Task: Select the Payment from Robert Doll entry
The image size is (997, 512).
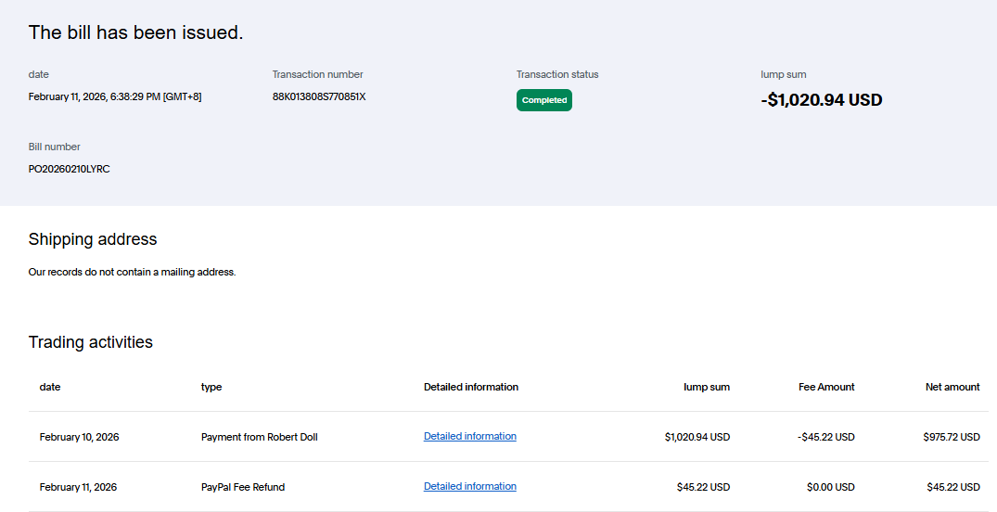Action: click(259, 437)
